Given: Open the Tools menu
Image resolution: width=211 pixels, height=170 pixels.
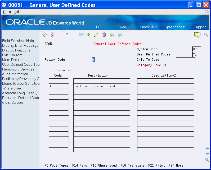Looking at the screenshot, I should tap(7, 12).
